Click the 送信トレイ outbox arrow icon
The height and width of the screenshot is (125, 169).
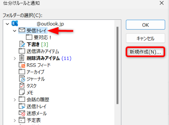coord(22,106)
